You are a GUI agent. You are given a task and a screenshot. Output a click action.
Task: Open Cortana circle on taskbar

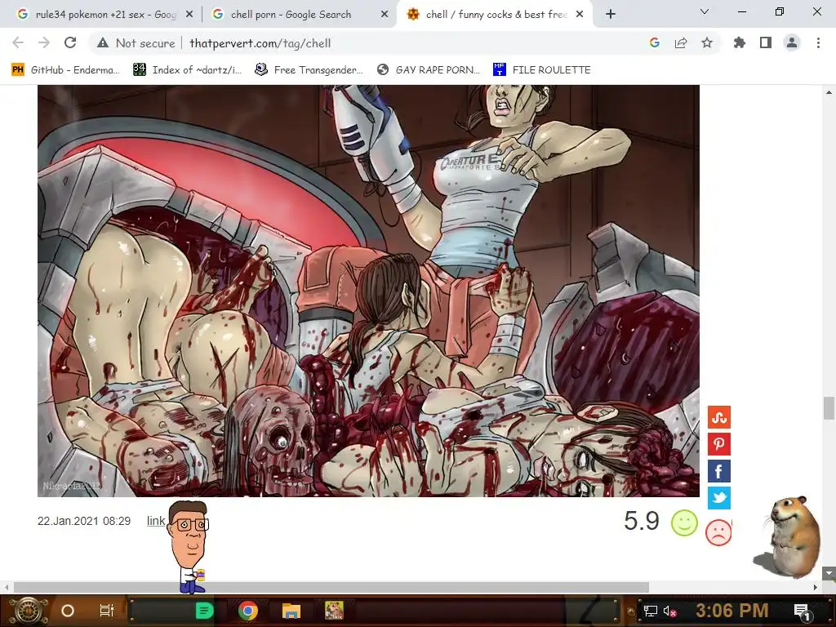point(68,611)
